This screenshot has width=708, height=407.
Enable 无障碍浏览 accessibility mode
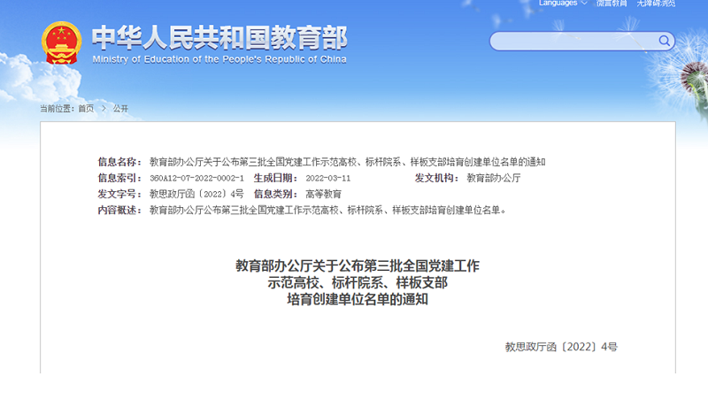(x=656, y=4)
